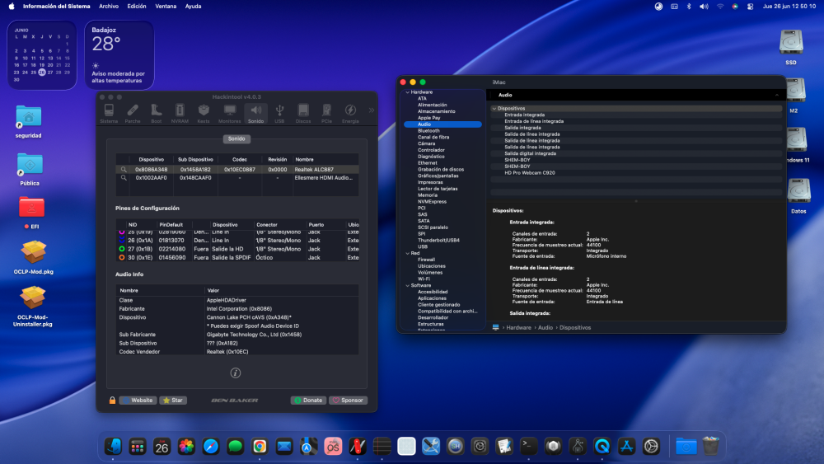This screenshot has width=824, height=464.
Task: Open the Archivo menu
Action: coord(109,7)
